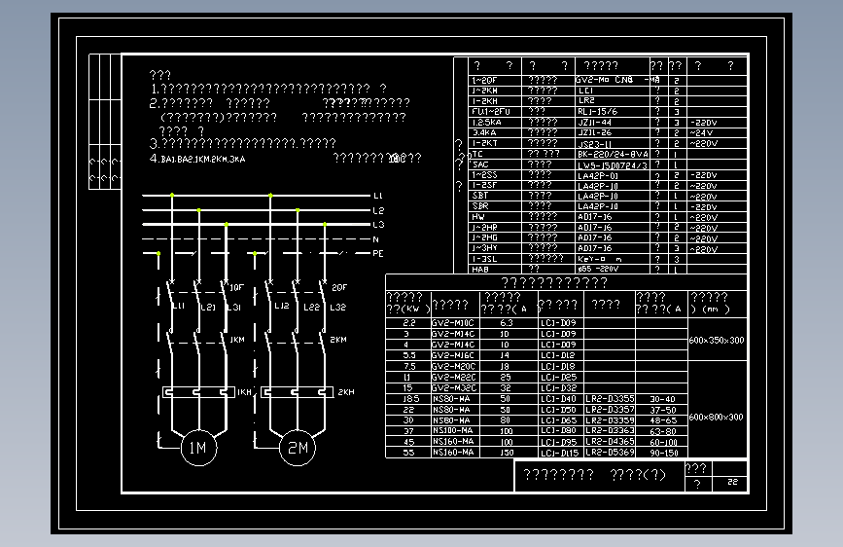Select the LR2-D3355 relay cell
The height and width of the screenshot is (547, 843).
click(x=610, y=399)
